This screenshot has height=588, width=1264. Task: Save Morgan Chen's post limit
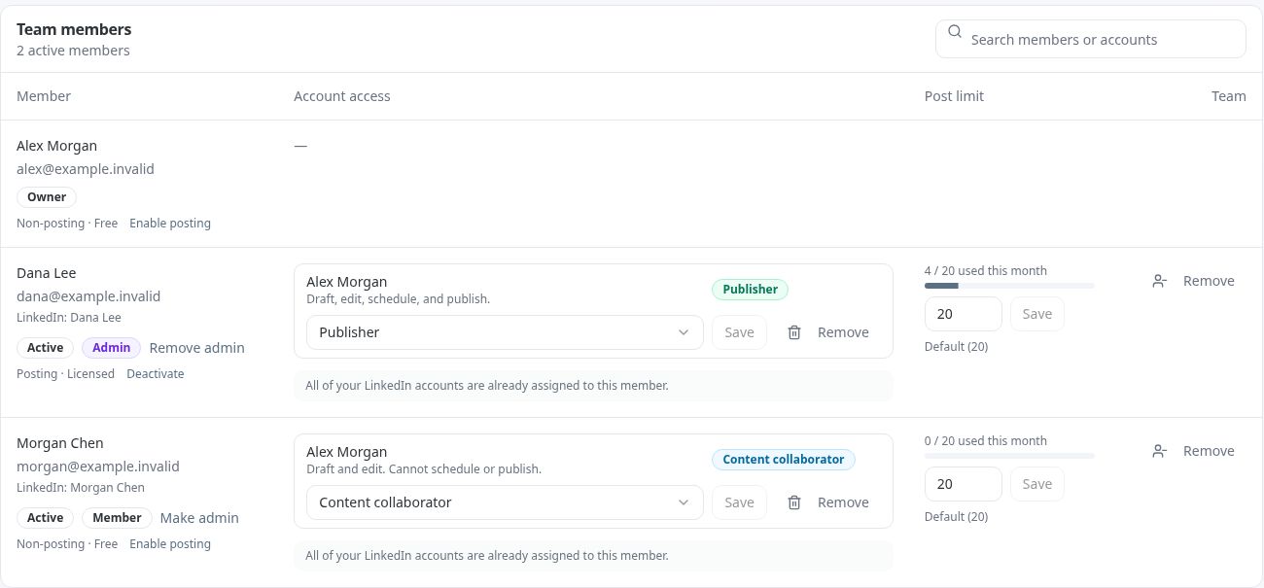pos(1037,484)
